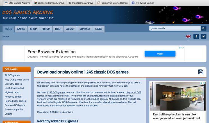Click the floppy disk icon beside heading
Screen dimensions: 209x123
201,72
